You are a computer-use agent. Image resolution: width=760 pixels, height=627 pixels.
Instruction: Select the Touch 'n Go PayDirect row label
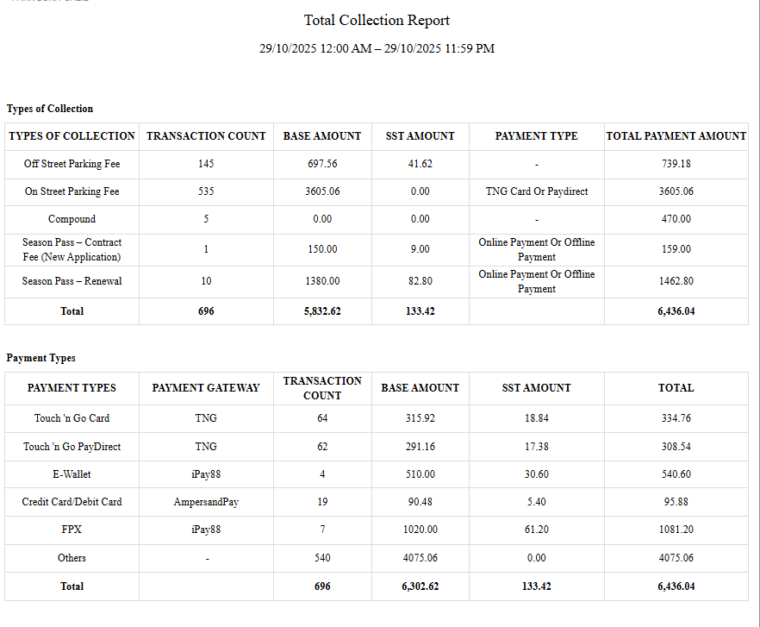(72, 447)
